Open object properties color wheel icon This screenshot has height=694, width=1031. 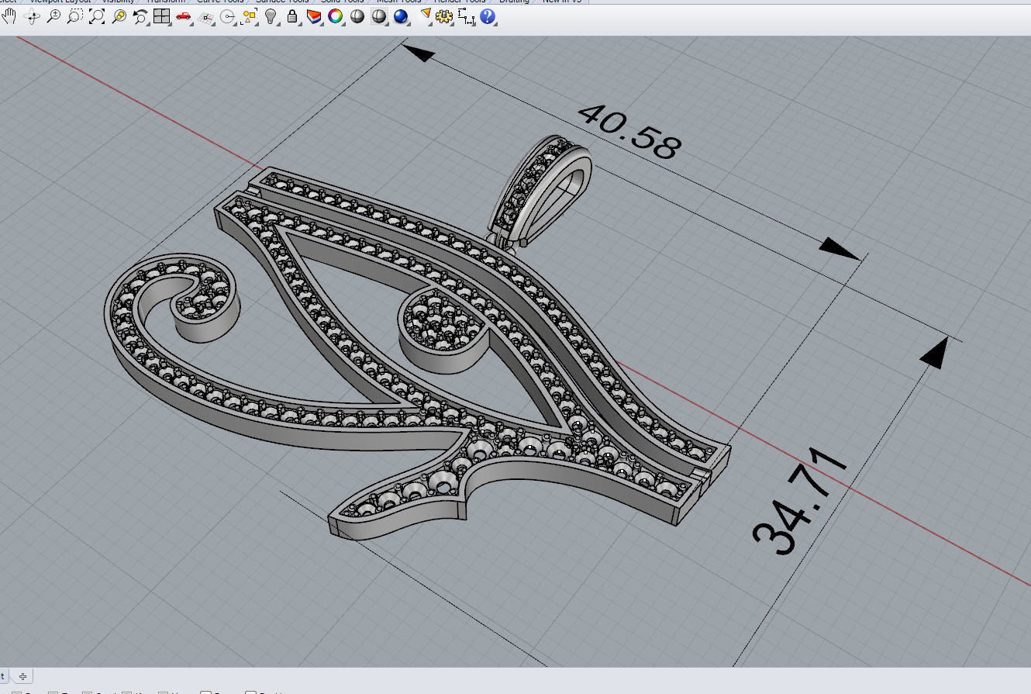(x=335, y=16)
